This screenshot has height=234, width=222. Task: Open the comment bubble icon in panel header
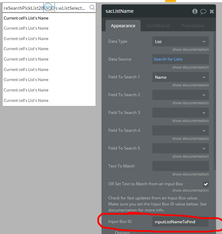[x=203, y=11]
